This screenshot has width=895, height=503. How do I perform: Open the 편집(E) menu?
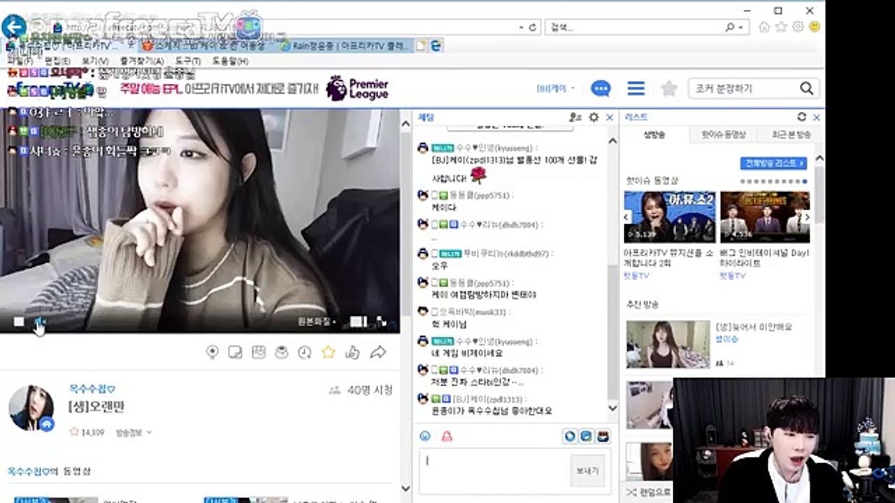point(57,61)
